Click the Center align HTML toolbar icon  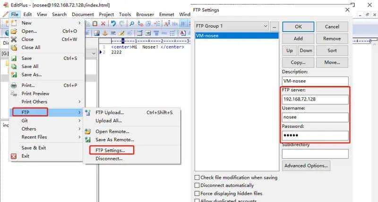(156, 33)
